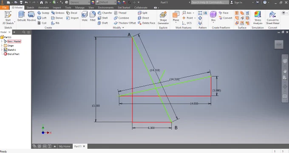Select the Shell tool
Viewport: 289px width, 153px height.
pos(103,18)
